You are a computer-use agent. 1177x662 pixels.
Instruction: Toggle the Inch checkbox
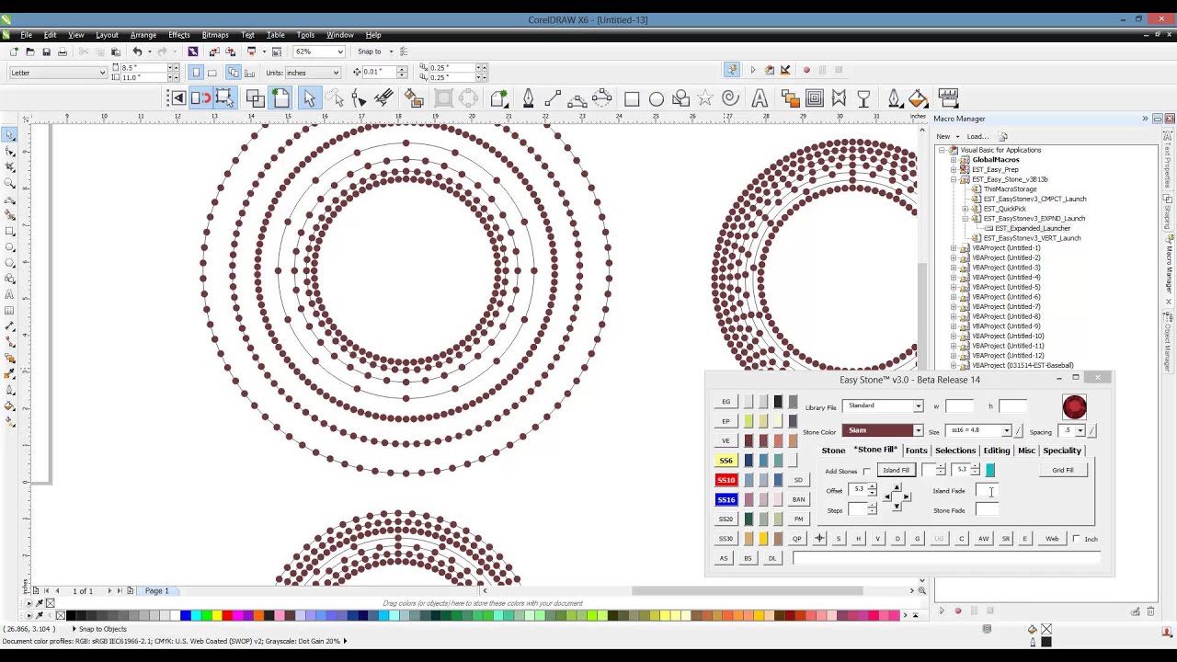1076,539
